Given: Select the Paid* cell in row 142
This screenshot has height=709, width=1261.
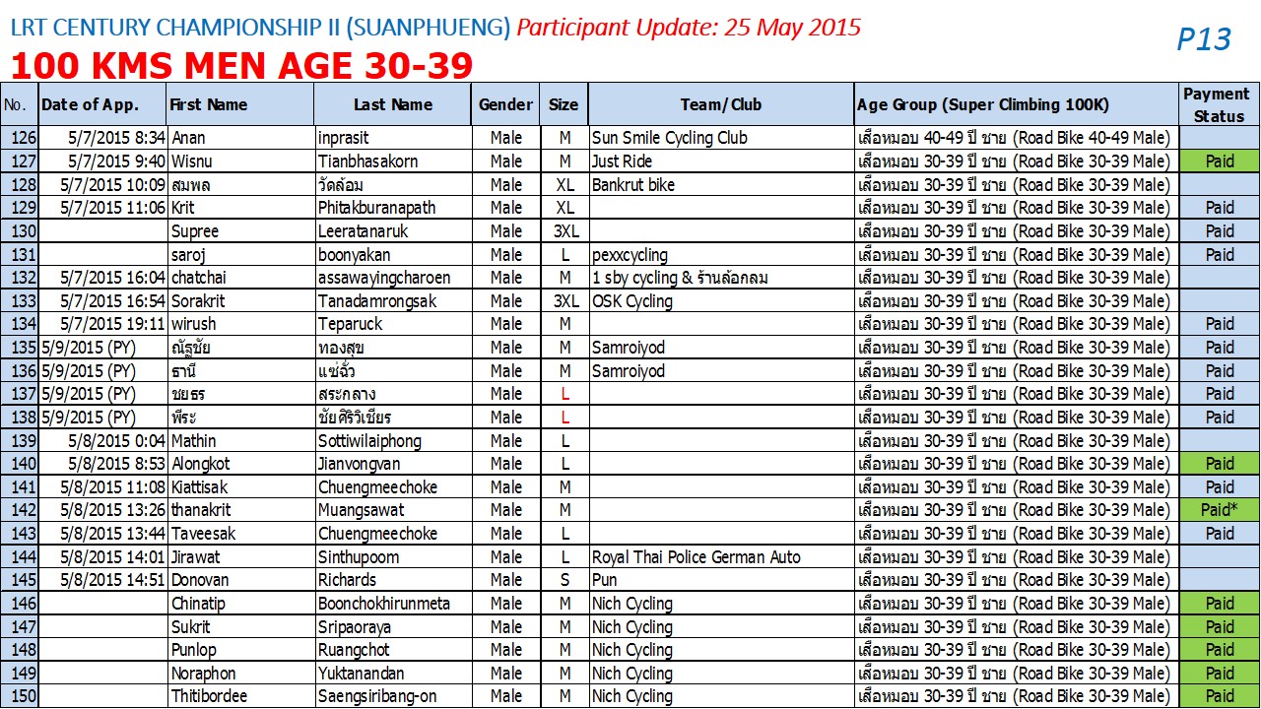Looking at the screenshot, I should coord(1219,510).
